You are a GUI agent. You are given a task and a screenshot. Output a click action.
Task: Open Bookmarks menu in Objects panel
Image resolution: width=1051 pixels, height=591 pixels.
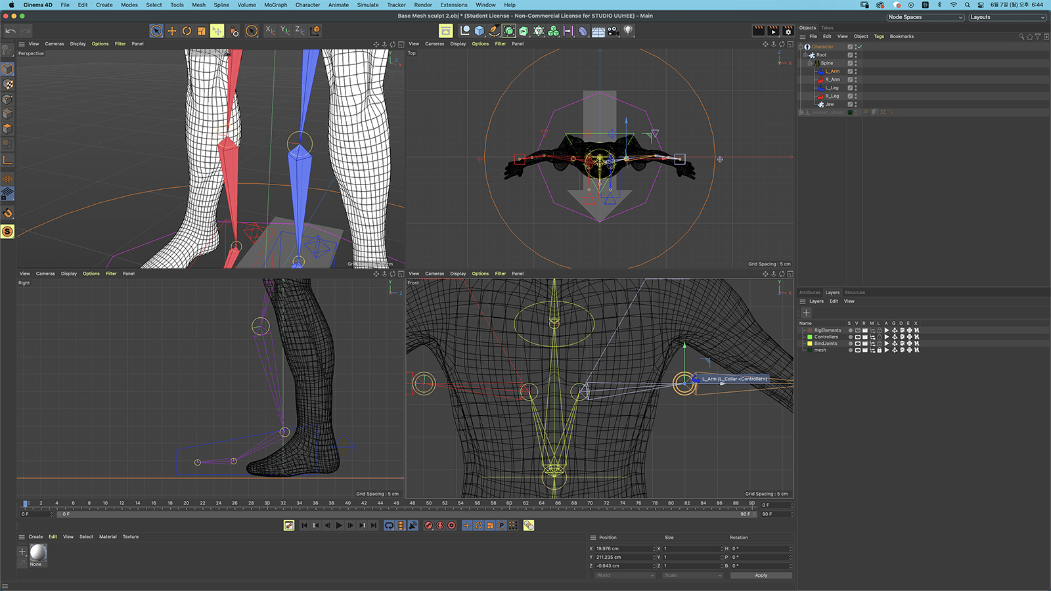(902, 37)
